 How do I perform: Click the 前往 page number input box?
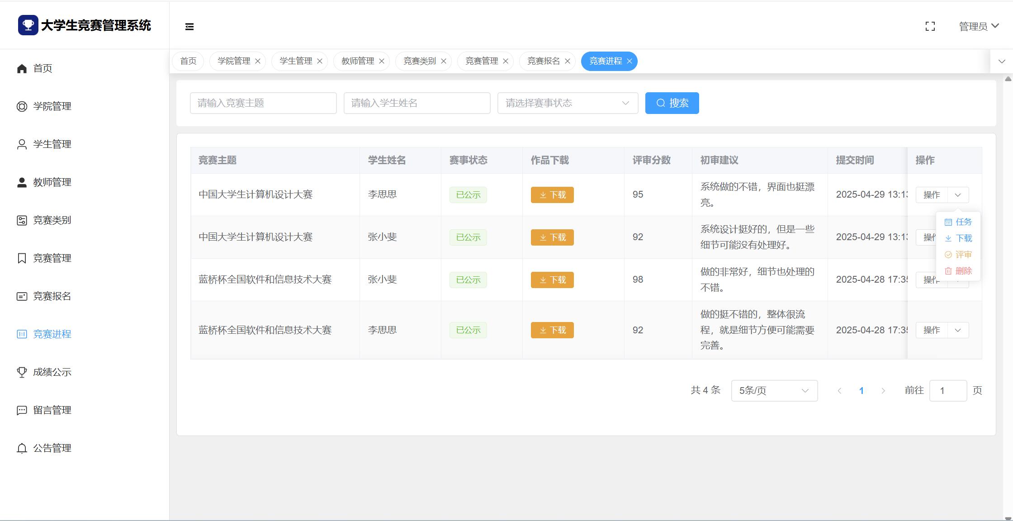pyautogui.click(x=947, y=391)
